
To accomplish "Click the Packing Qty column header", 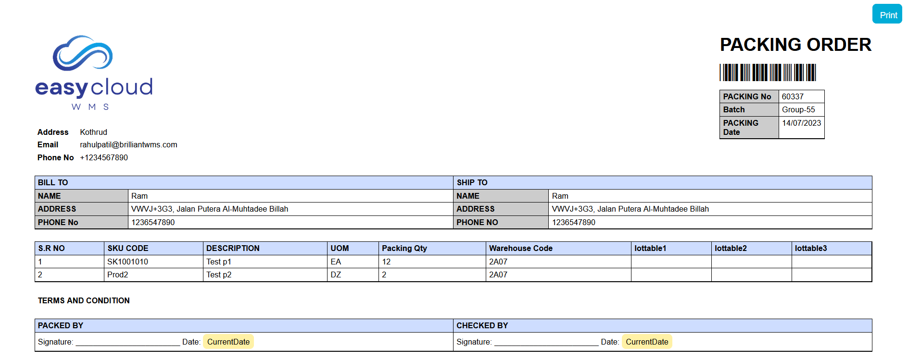I will (x=404, y=248).
